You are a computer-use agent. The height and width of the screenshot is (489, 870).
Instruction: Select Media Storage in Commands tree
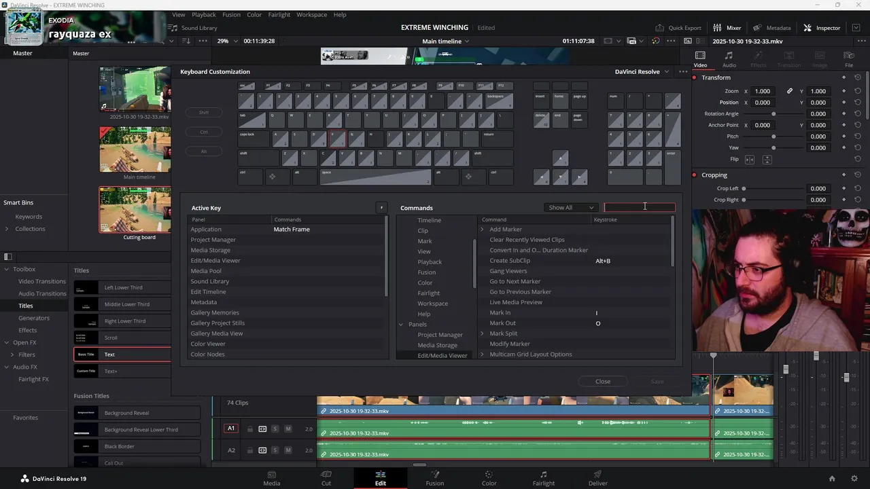(x=437, y=345)
